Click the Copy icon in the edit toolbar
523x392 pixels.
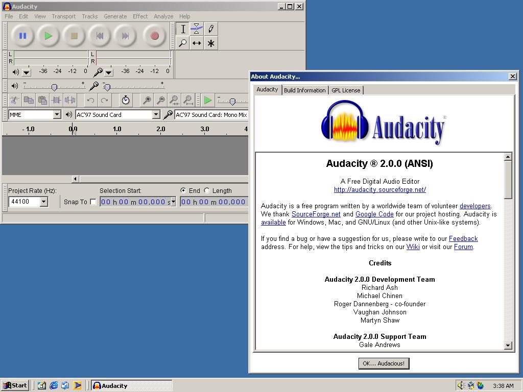(29, 100)
